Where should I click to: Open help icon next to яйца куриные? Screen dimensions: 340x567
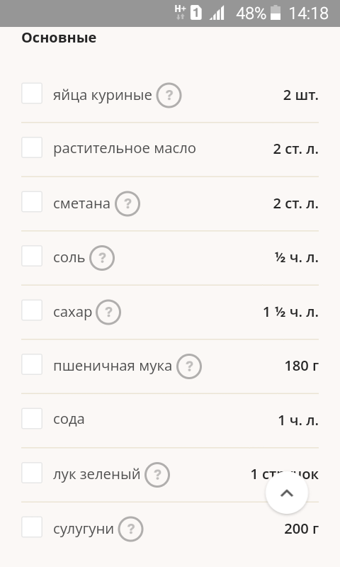pyautogui.click(x=169, y=95)
